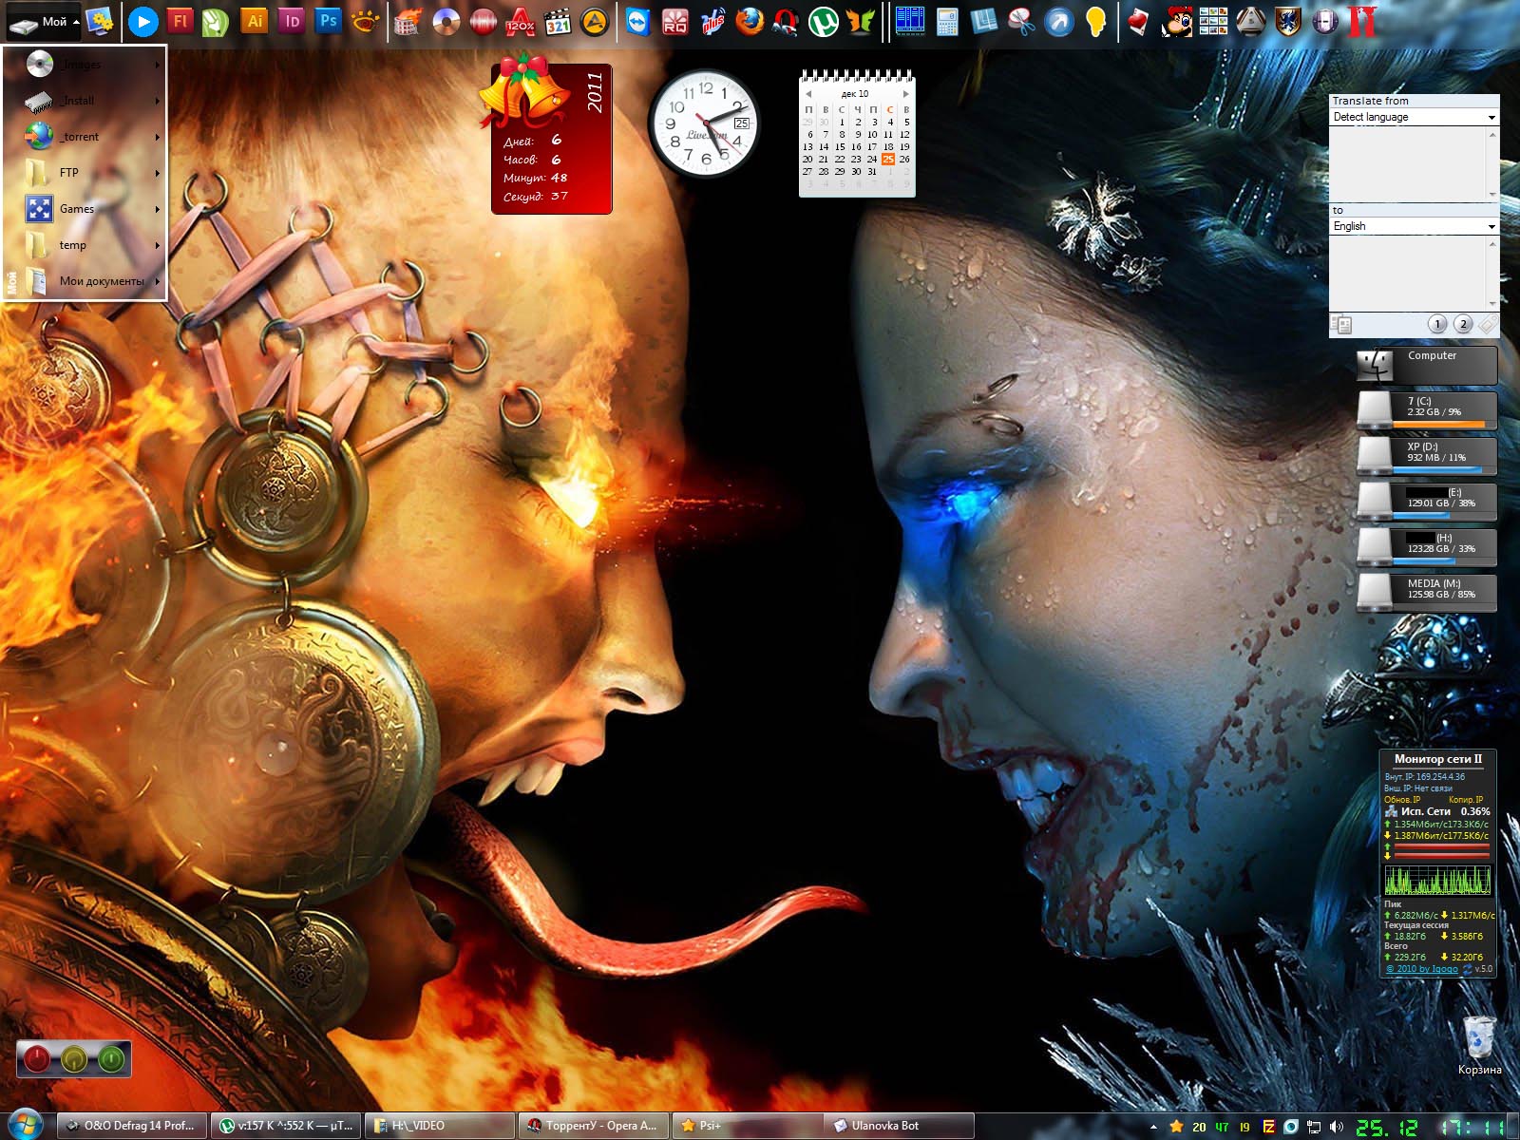Expand the _Images submenu arrow
The image size is (1520, 1140).
157,65
